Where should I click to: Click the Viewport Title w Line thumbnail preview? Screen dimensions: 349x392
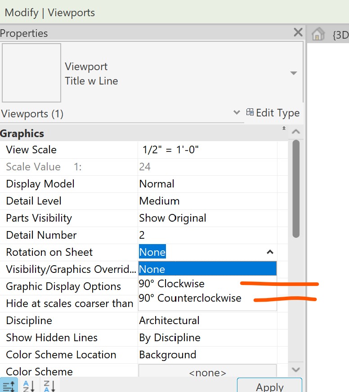click(x=31, y=72)
